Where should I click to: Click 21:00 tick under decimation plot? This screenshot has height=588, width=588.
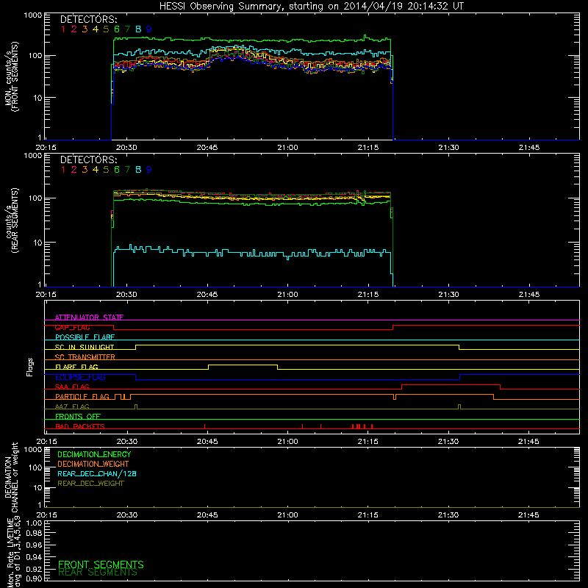coord(287,515)
